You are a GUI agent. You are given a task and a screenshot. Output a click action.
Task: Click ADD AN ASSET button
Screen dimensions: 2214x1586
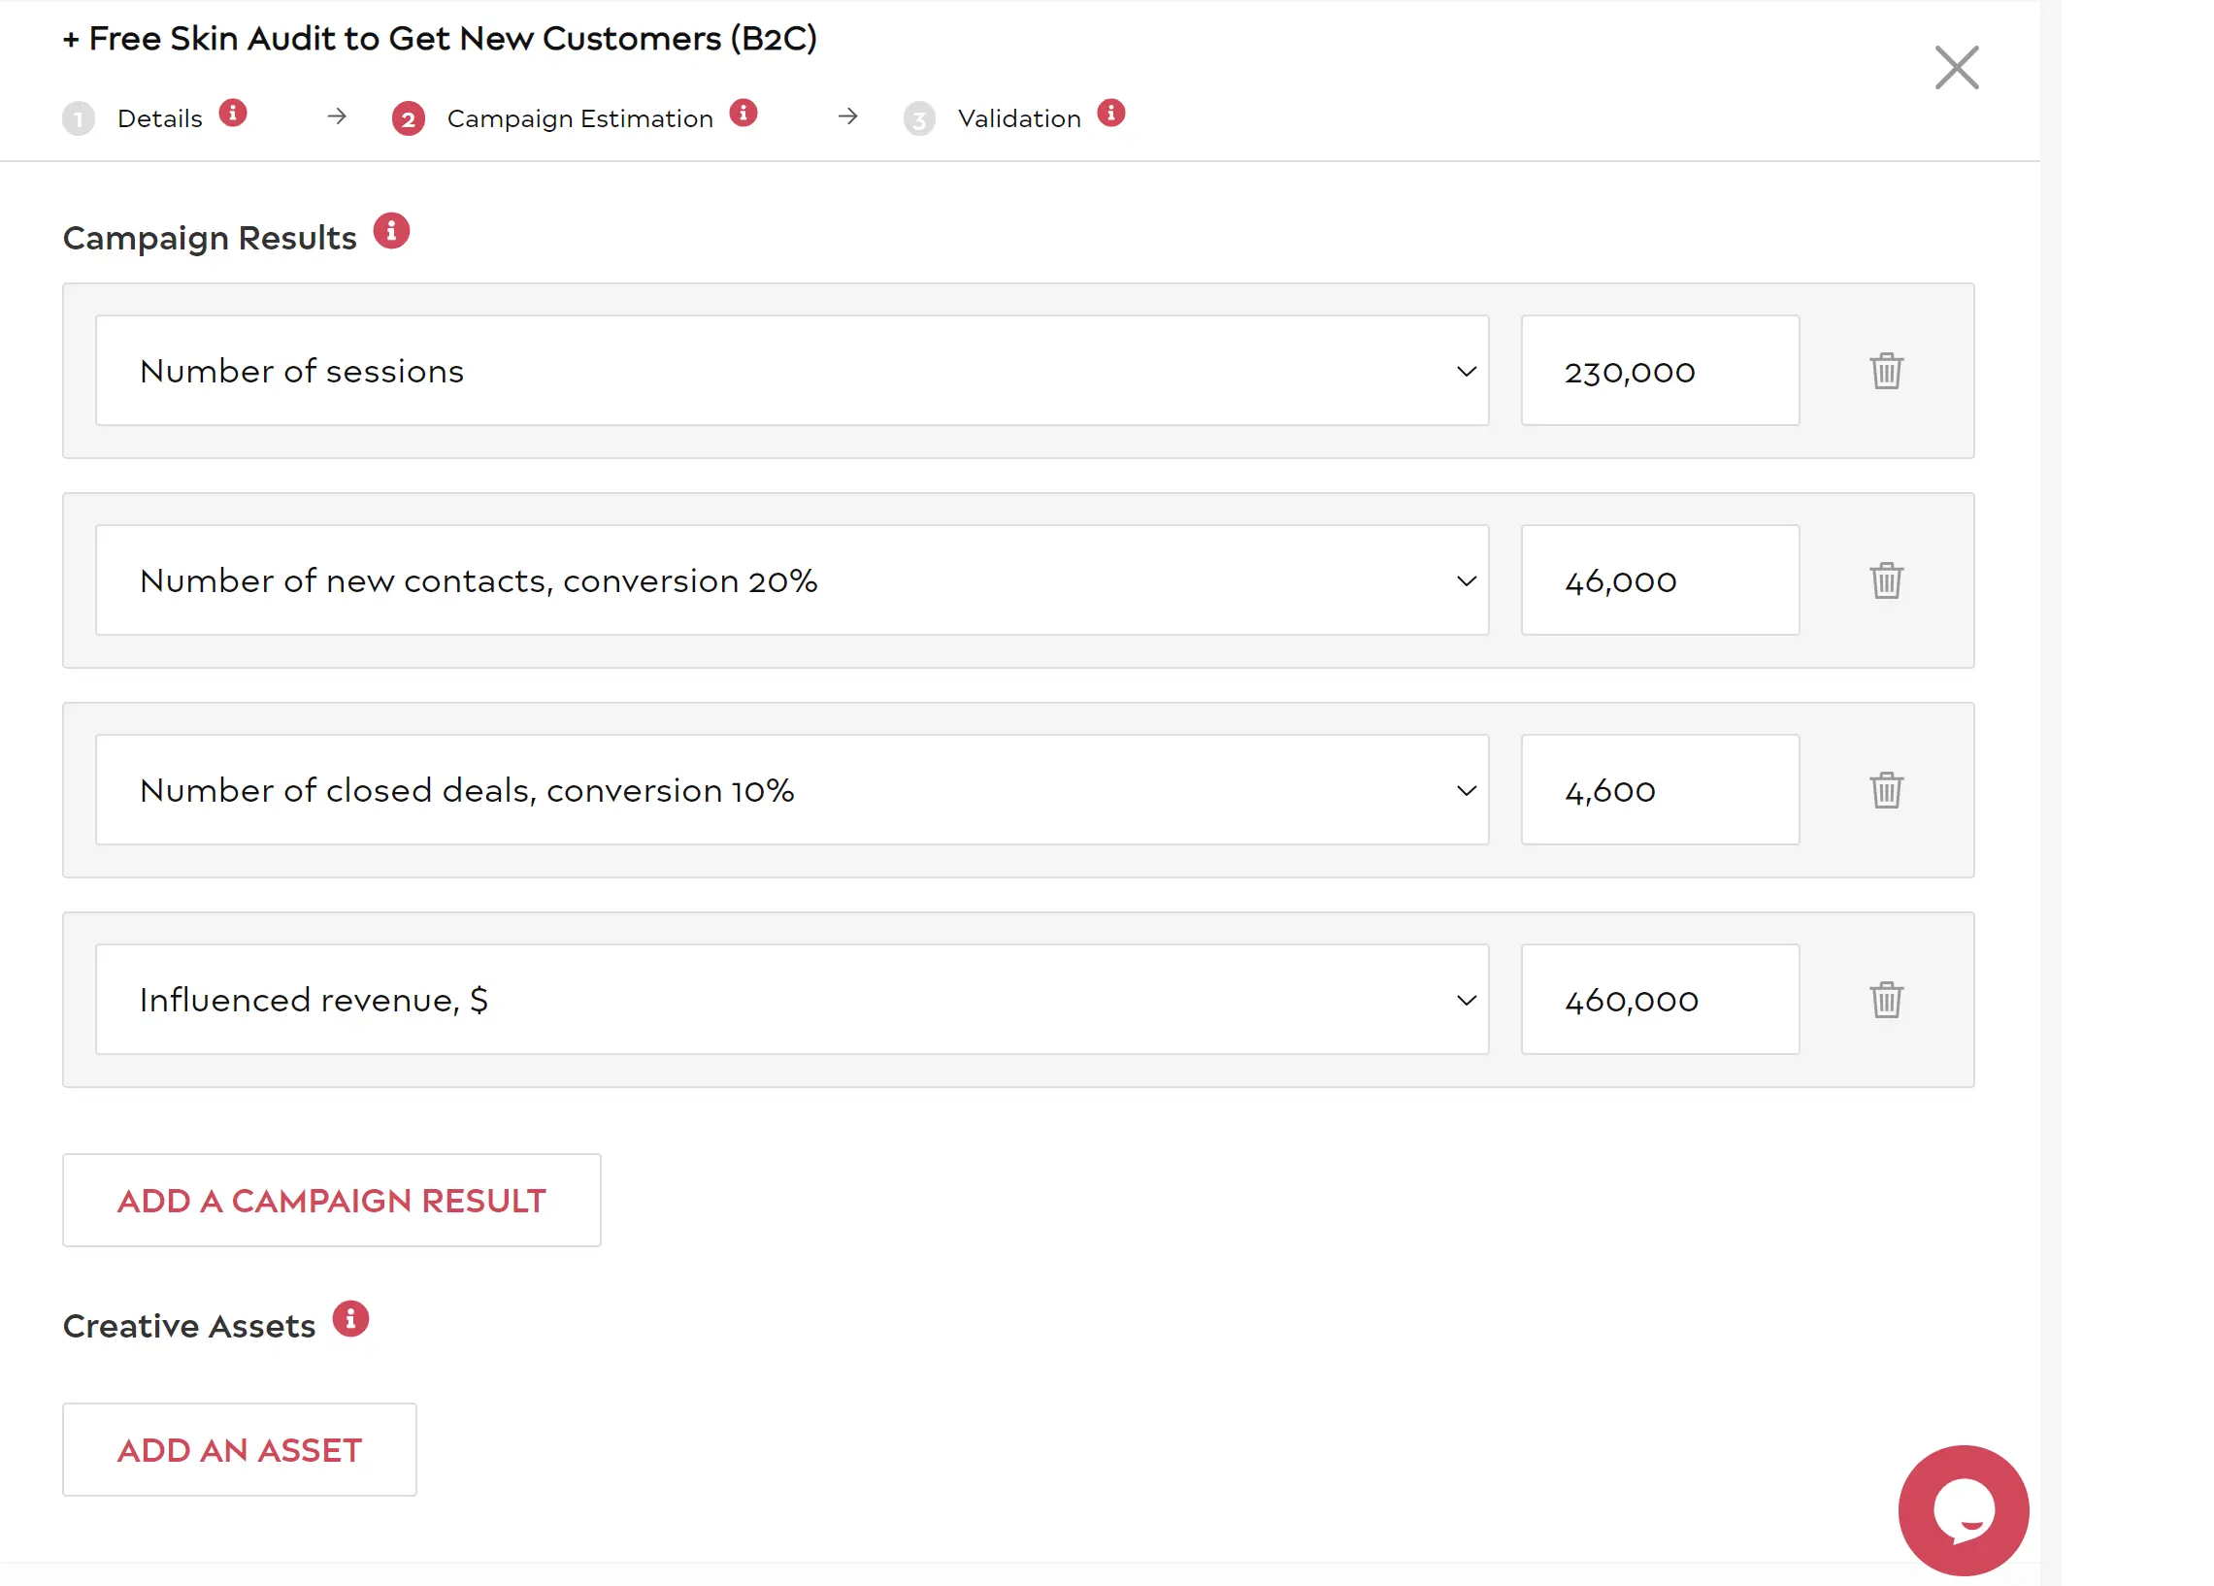pos(239,1449)
